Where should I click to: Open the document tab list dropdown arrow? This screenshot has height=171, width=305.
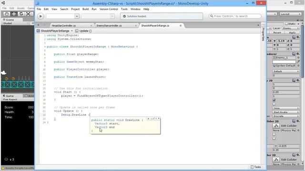pos(258,25)
